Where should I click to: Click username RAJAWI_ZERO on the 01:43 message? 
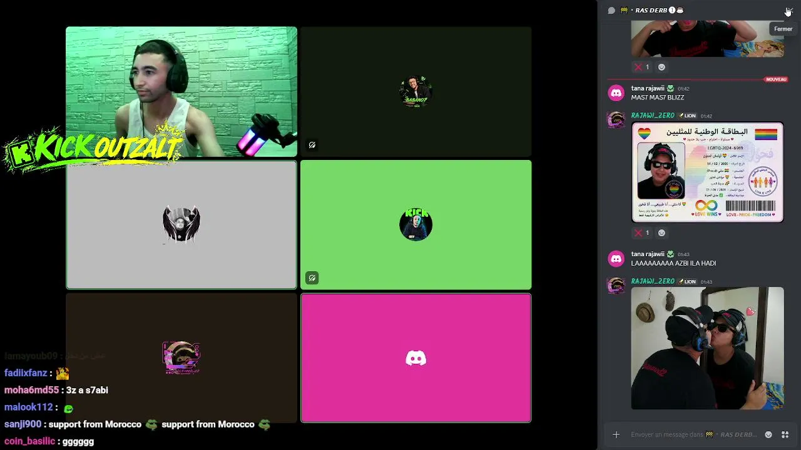pos(653,281)
